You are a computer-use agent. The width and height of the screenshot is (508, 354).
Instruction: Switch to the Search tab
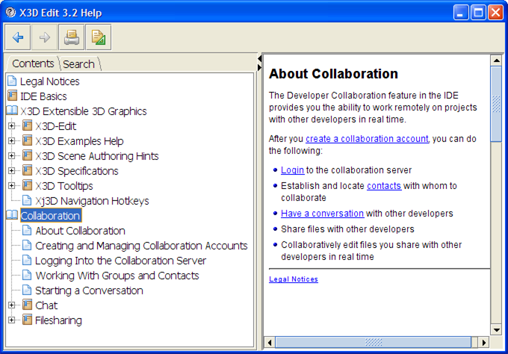point(78,64)
